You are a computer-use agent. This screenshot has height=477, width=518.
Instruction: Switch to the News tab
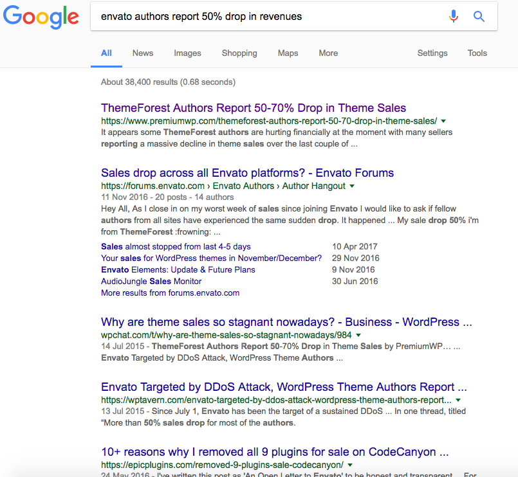(x=143, y=53)
